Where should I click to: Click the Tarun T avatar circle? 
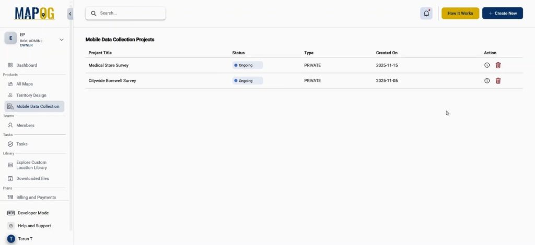pos(11,239)
